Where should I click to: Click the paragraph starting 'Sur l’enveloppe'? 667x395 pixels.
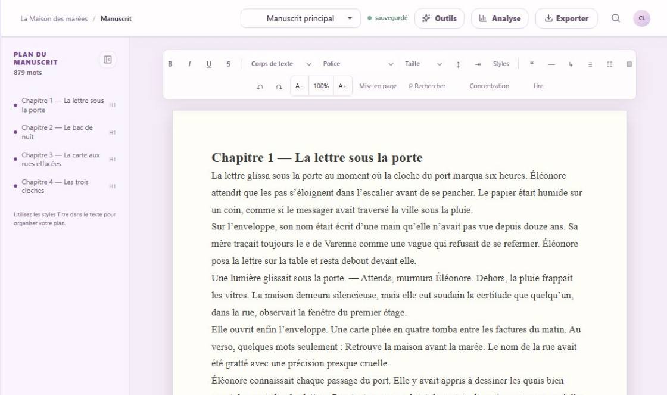coord(397,244)
